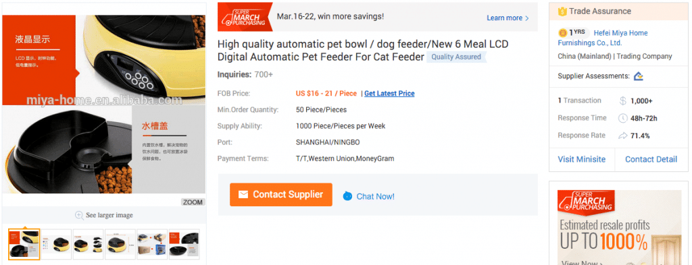Open the Contact Detail tab

pos(651,159)
